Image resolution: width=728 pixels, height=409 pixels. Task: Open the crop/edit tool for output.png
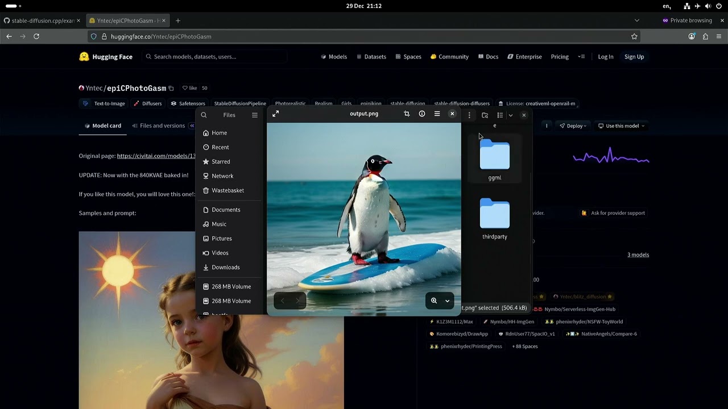point(407,114)
